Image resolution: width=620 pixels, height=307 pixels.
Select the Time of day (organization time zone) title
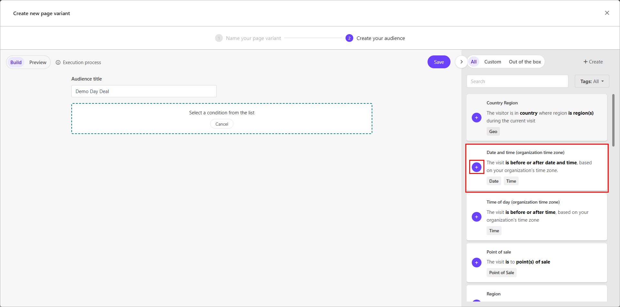523,202
